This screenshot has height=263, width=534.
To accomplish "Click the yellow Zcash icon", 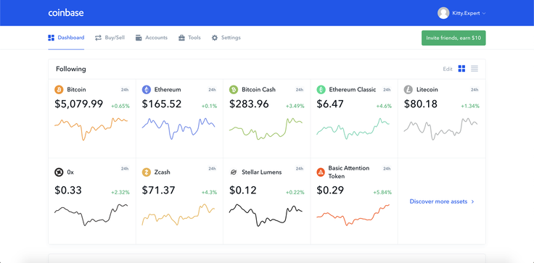I will click(x=147, y=172).
